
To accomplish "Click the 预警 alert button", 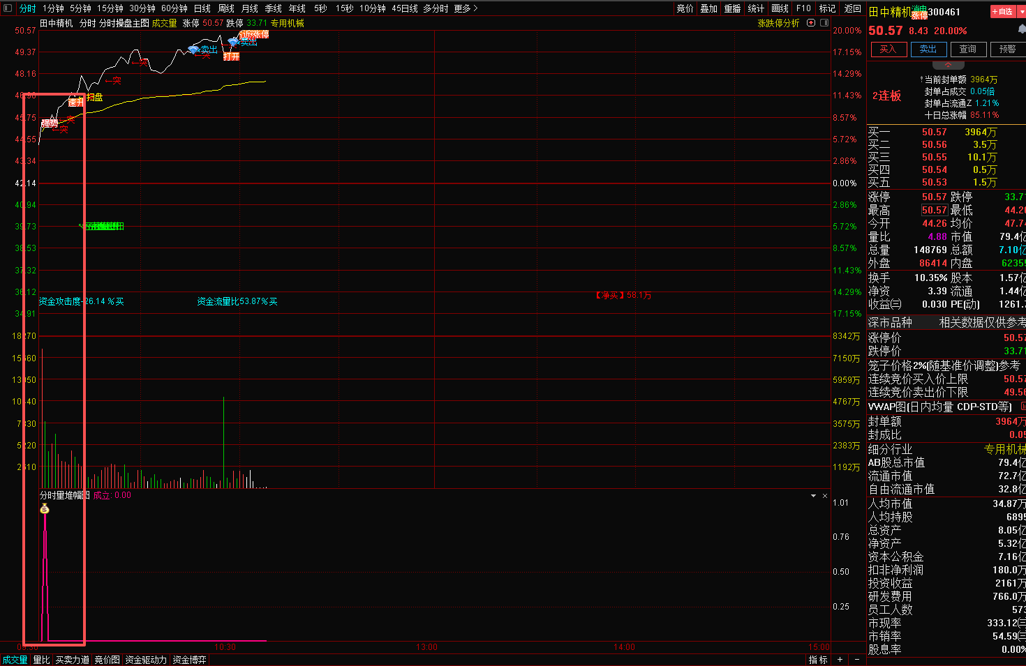I will pyautogui.click(x=1008, y=50).
